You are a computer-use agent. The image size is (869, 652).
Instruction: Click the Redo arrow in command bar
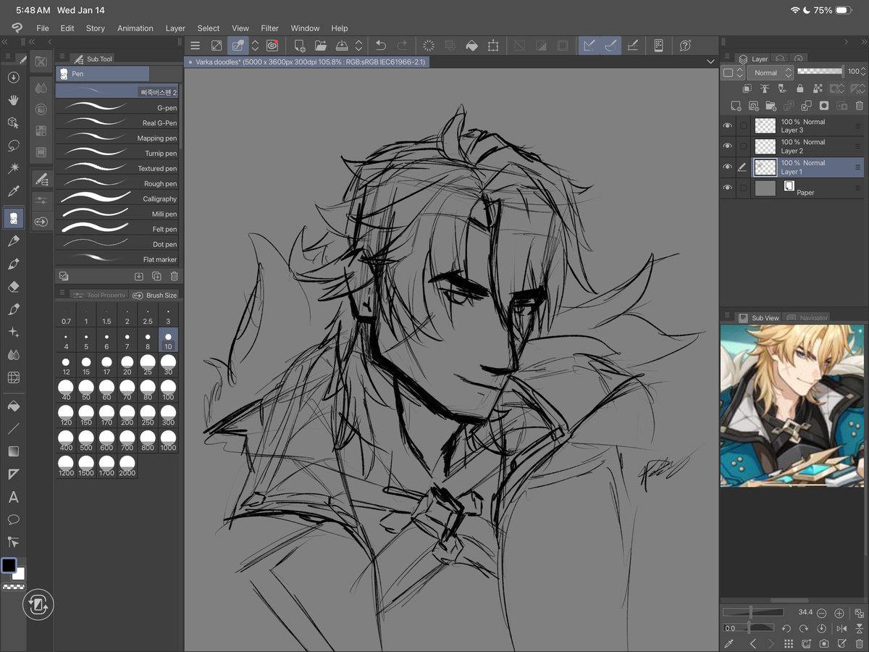[x=402, y=46]
